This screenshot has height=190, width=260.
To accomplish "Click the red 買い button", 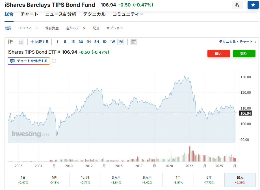I will tap(218, 54).
